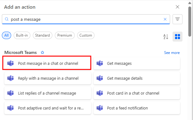Switch to grid view icon

[x=178, y=37]
